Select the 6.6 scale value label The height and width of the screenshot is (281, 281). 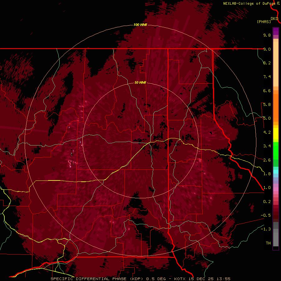[x=267, y=91]
